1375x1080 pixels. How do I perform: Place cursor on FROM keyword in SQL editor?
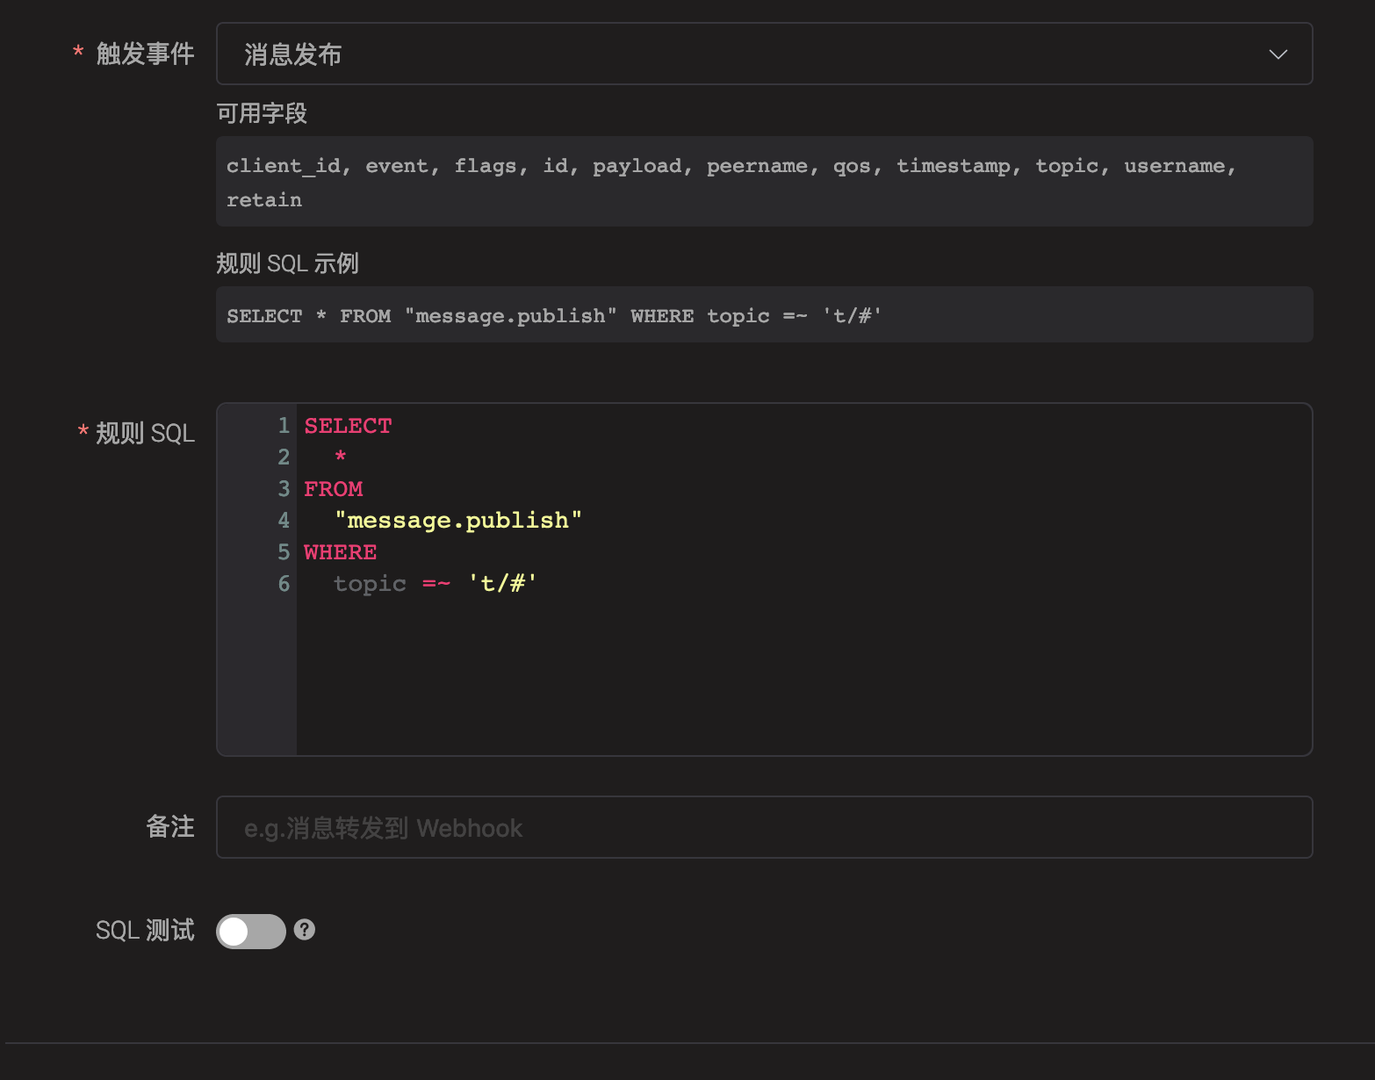coord(333,489)
